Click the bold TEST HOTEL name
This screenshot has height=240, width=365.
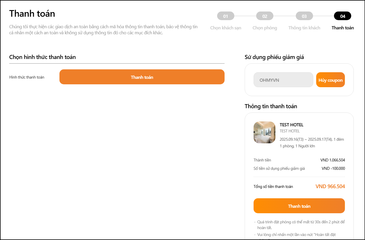point(291,125)
